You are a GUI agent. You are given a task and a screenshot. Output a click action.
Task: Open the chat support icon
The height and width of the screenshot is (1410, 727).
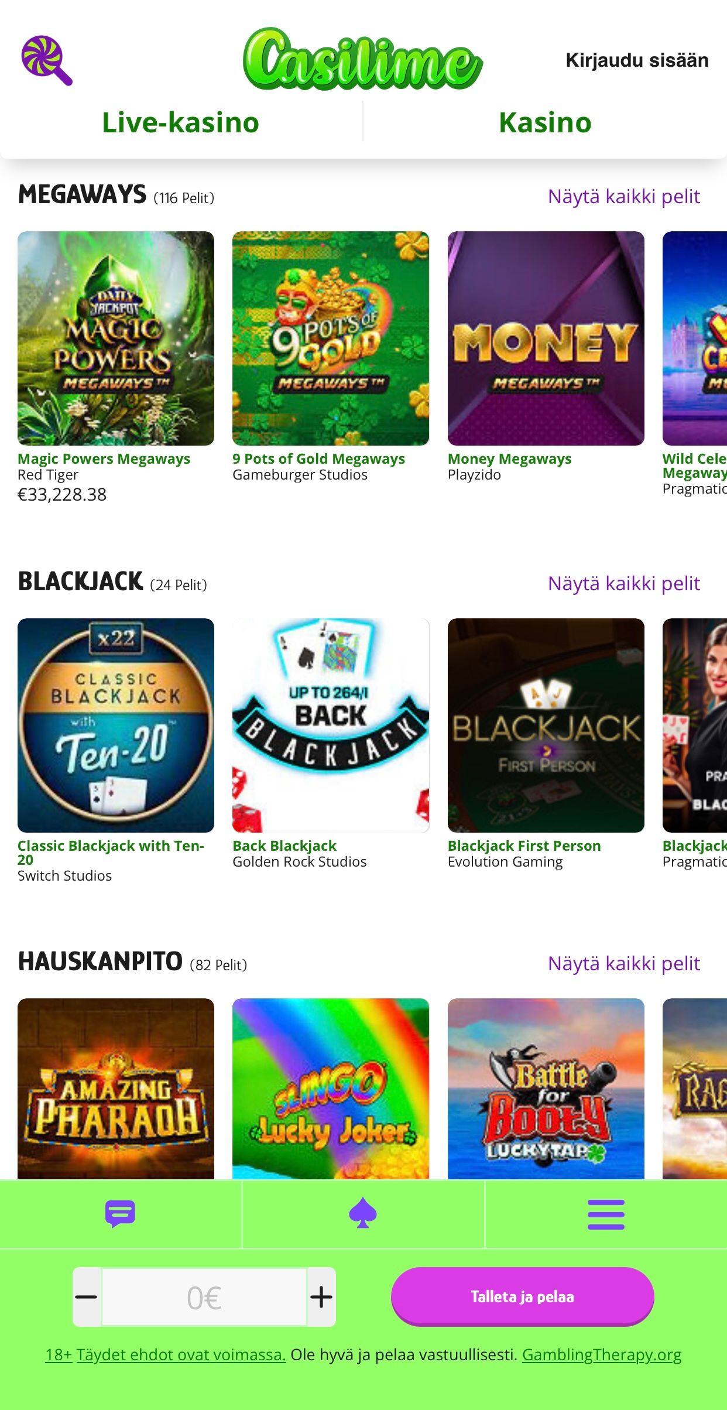(120, 1214)
